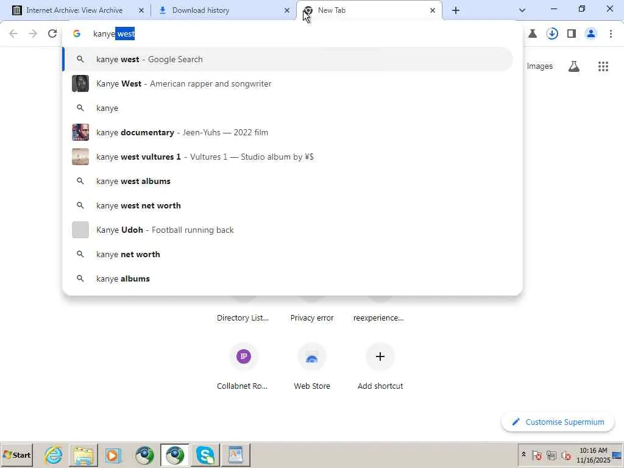Click the Directory List... shortcut label
The height and width of the screenshot is (468, 624).
[x=243, y=318]
